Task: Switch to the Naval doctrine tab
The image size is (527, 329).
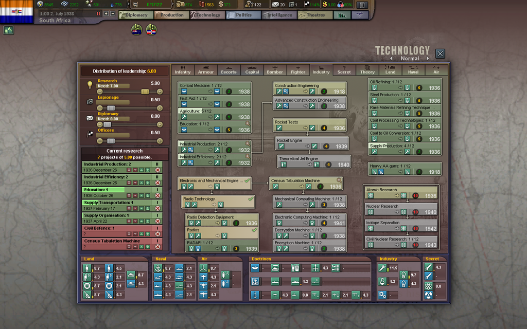Action: [x=413, y=70]
